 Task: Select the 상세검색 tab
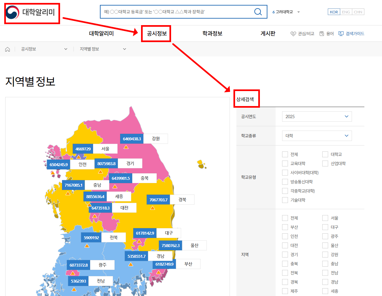[x=245, y=99]
